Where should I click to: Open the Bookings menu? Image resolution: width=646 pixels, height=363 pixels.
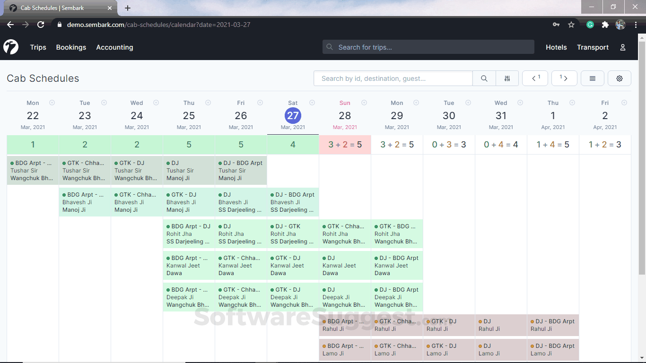pos(71,47)
